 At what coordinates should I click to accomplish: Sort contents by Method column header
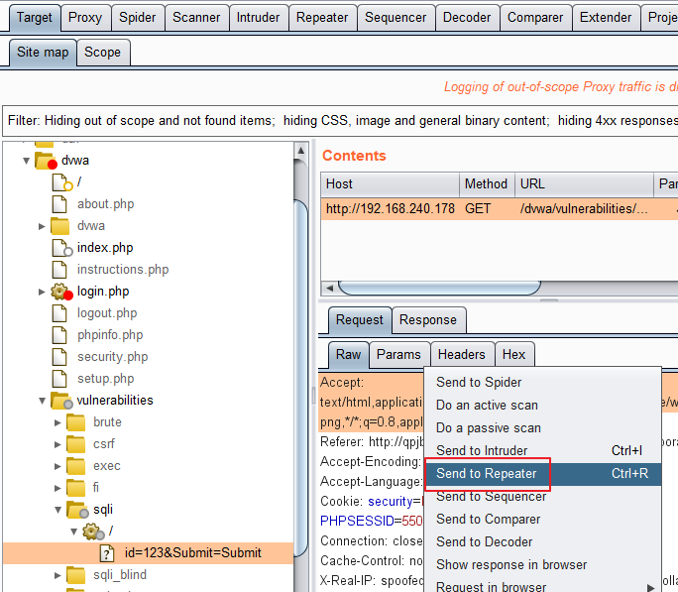coord(487,184)
